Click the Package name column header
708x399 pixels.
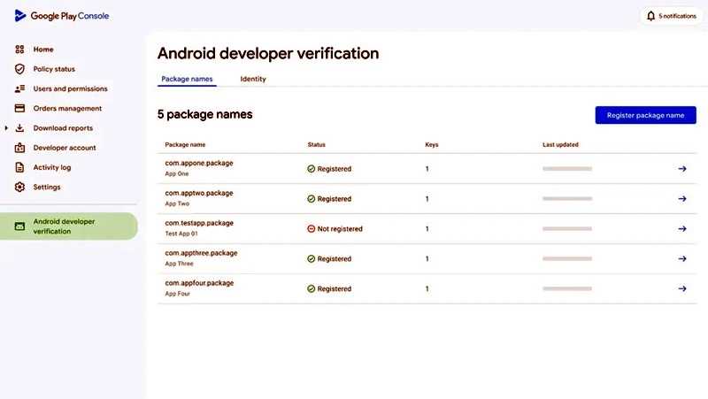pyautogui.click(x=185, y=145)
